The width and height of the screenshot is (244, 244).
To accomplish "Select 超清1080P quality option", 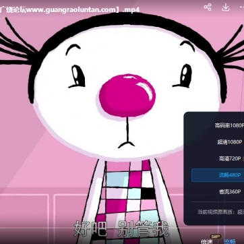I will point(229,142).
